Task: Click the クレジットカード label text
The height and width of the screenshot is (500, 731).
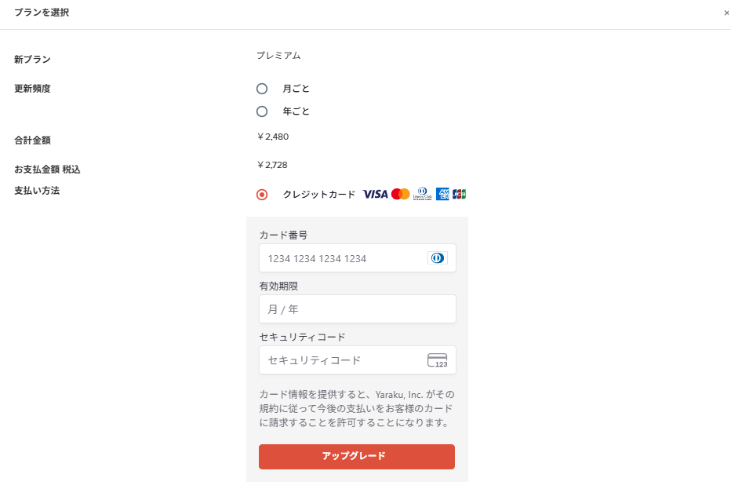Action: 319,195
